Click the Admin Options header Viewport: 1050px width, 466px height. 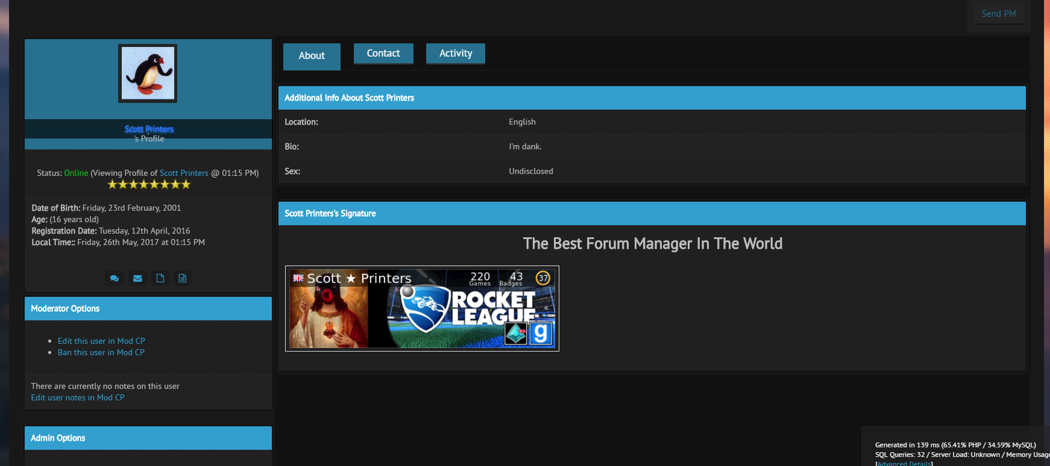(148, 438)
